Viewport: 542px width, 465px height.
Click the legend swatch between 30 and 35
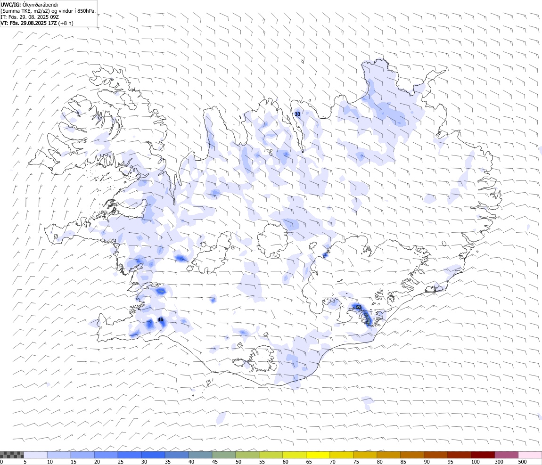153,455
